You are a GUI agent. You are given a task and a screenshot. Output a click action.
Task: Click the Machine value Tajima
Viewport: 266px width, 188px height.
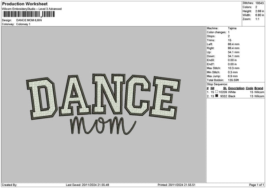tap(232, 28)
